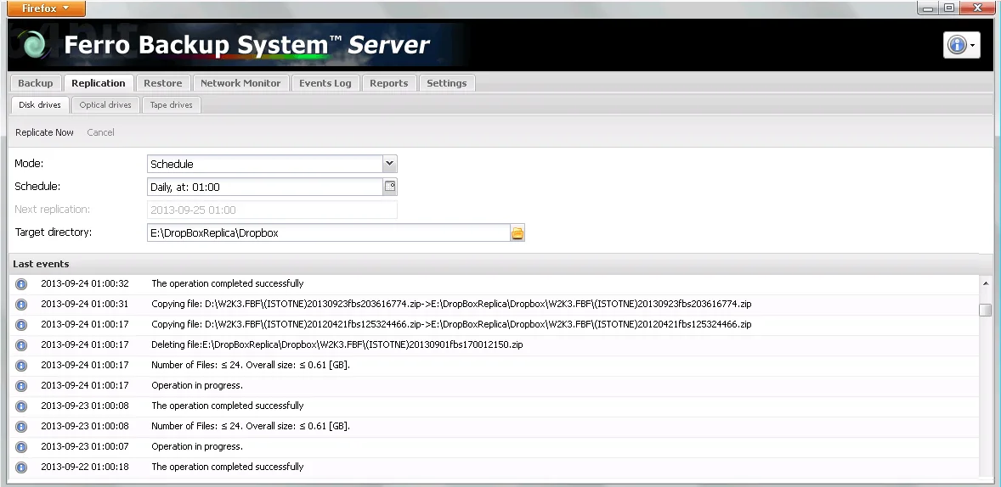Click the events list scrollbar up arrow

(985, 283)
